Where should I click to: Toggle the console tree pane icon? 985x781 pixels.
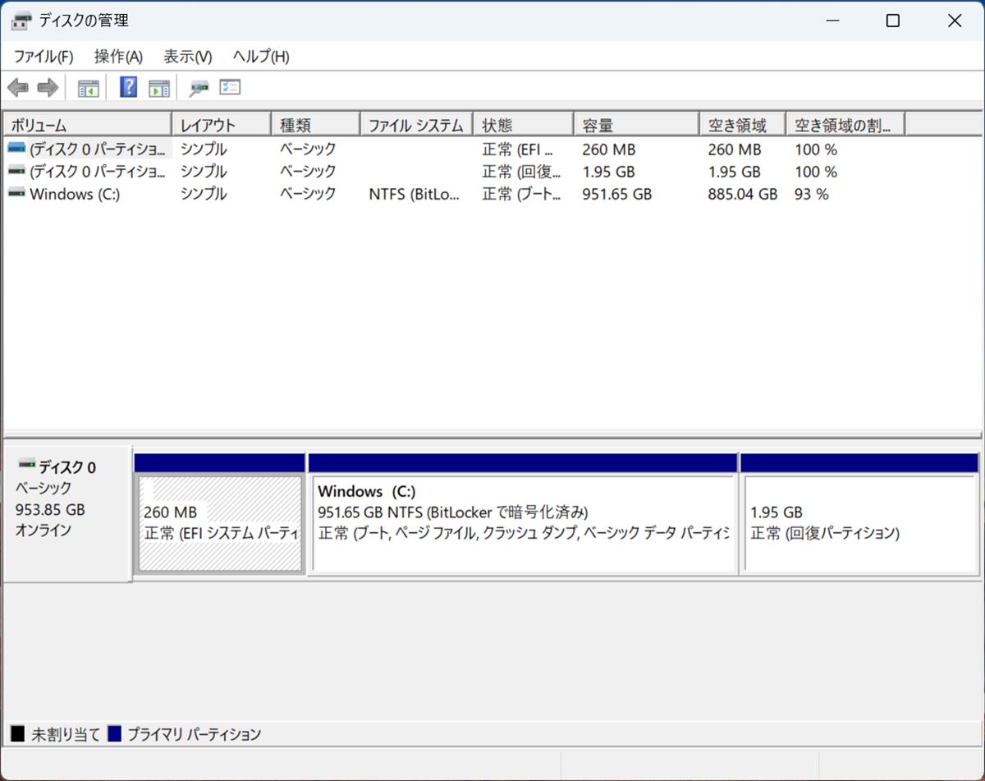pos(88,88)
